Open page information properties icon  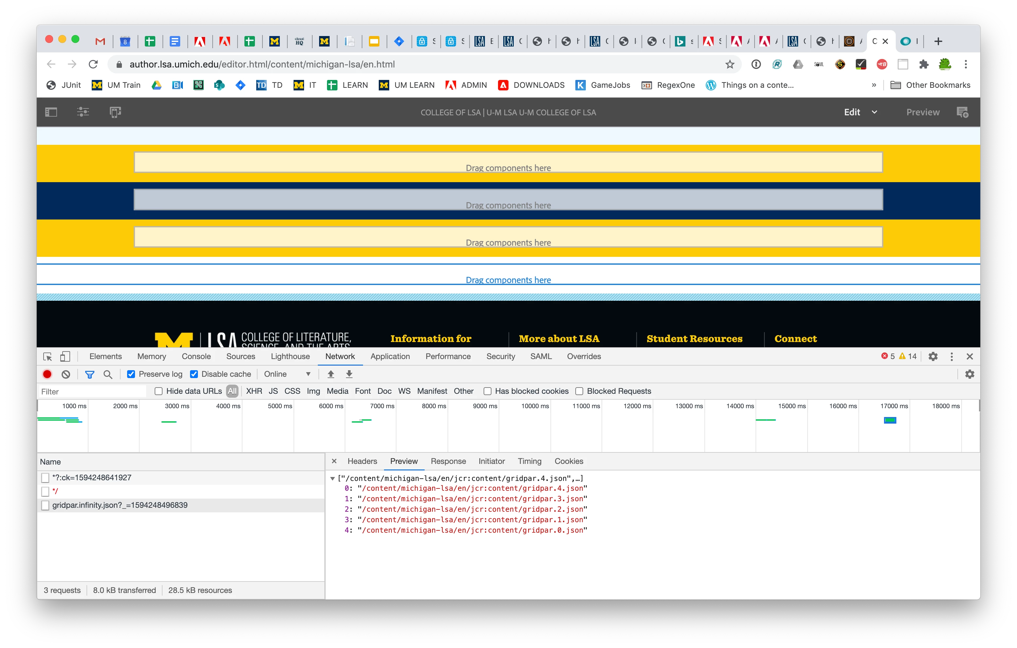(x=83, y=112)
